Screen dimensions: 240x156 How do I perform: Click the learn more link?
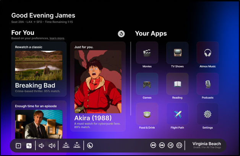pyautogui.click(x=57, y=38)
